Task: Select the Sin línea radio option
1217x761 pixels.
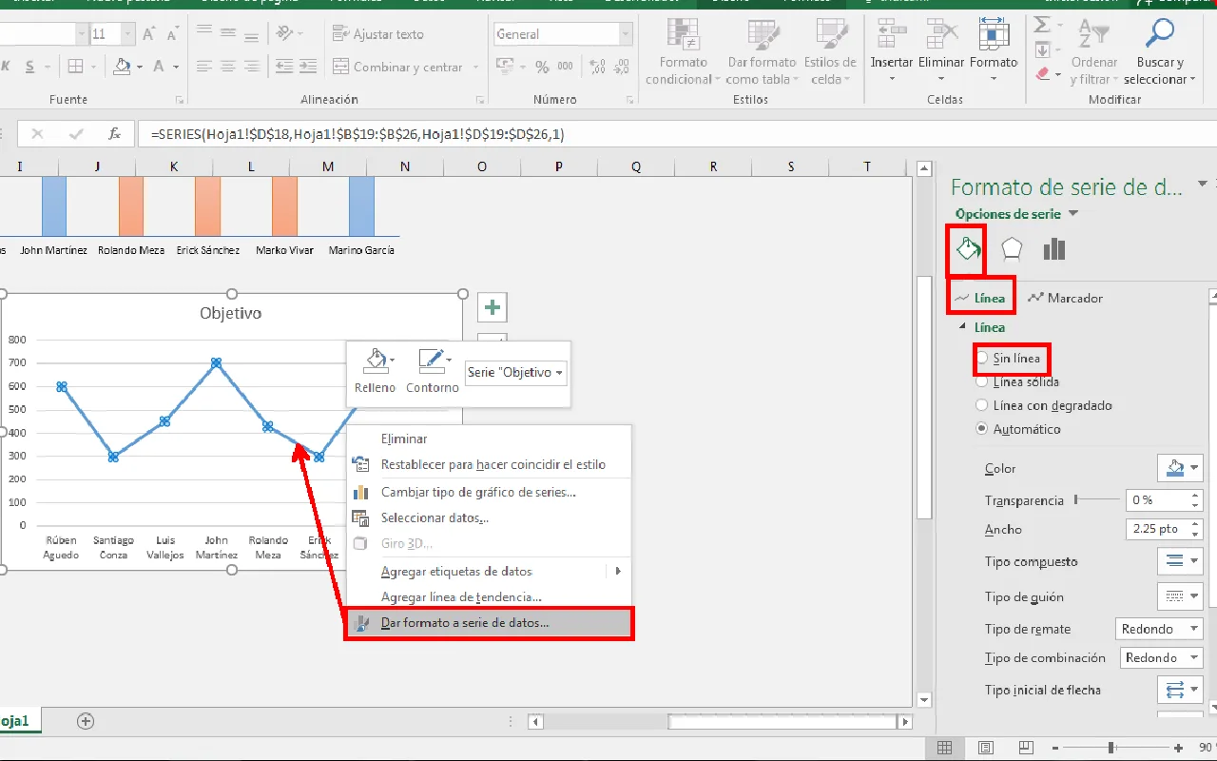Action: point(982,359)
